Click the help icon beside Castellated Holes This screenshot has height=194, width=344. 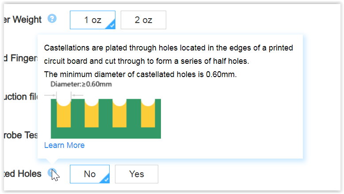(52, 173)
